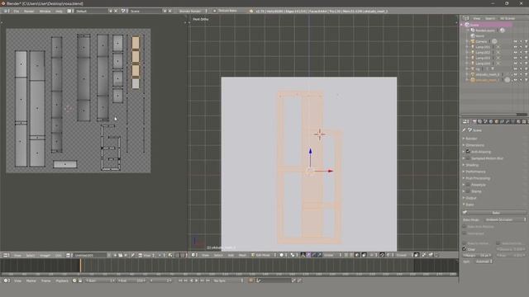Click the pin image icon in UV editor
This screenshot has height=297, width=529.
(x=133, y=255)
